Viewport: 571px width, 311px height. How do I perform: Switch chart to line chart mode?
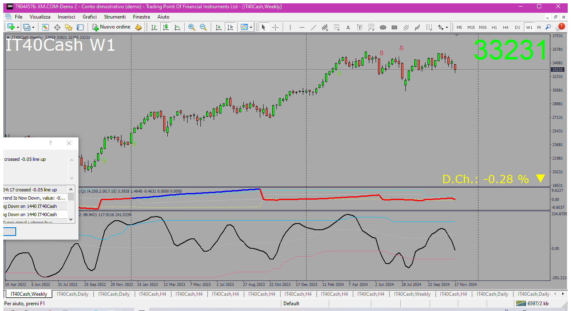[x=177, y=27]
